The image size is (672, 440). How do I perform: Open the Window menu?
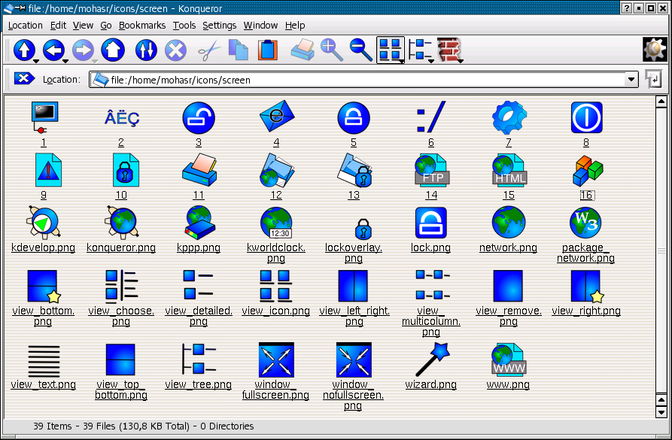pyautogui.click(x=260, y=26)
